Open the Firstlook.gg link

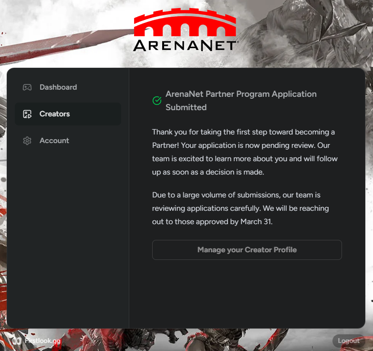tap(37, 341)
